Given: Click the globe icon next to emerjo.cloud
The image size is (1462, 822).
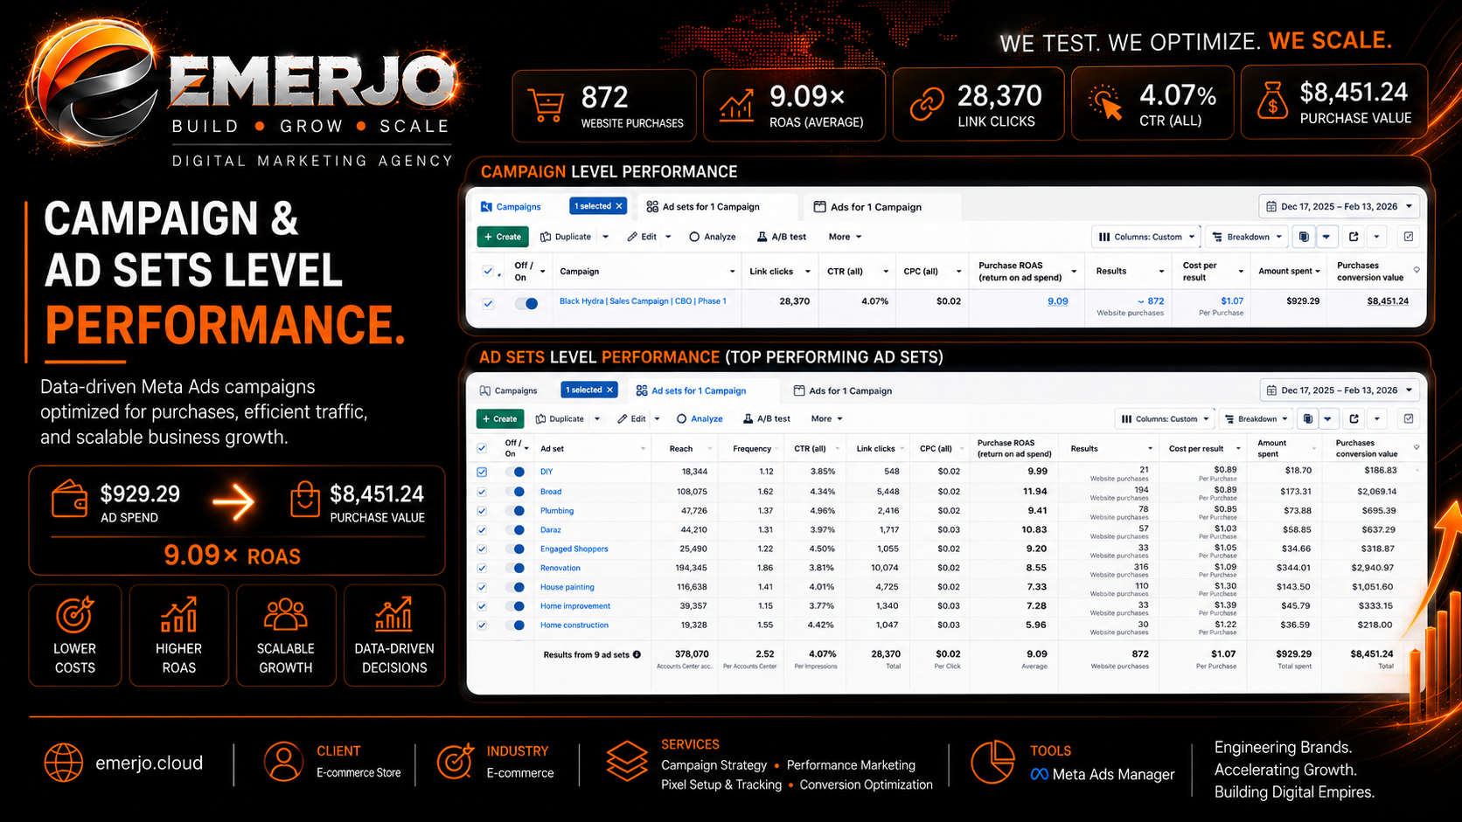Looking at the screenshot, I should [x=64, y=763].
